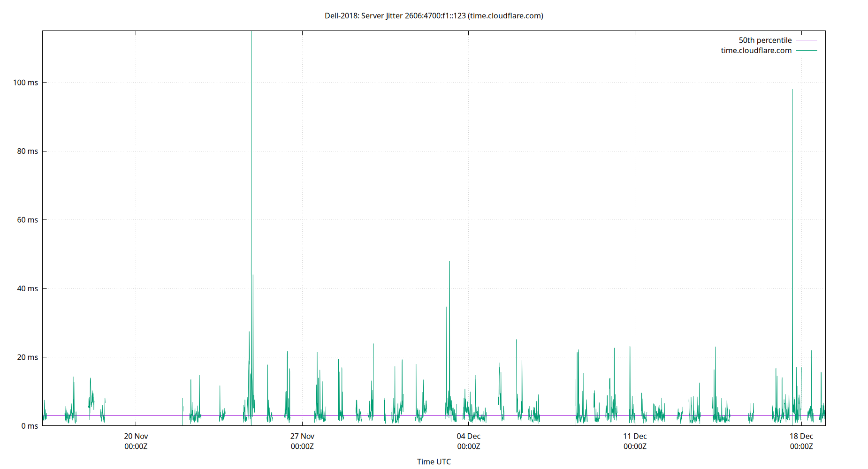
Task: Click the 100 ms y-axis label
Action: 26,82
